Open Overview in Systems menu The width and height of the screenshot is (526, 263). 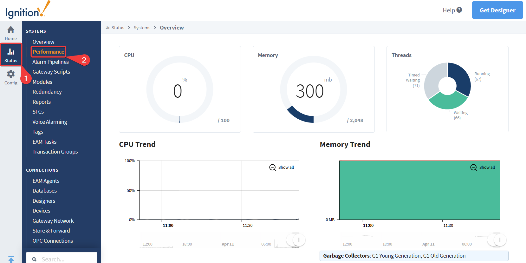point(43,42)
